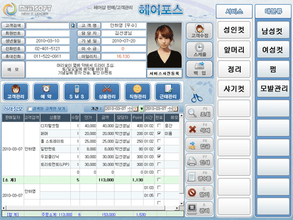
Task: Click the 서비스사진등록 button
Action: click(x=164, y=73)
